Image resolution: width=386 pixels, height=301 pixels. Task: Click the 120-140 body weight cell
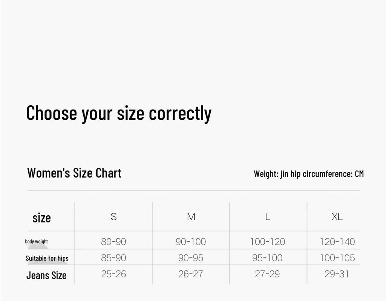(337, 242)
